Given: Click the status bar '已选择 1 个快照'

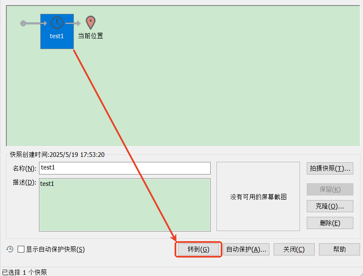Looking at the screenshot, I should 24,272.
